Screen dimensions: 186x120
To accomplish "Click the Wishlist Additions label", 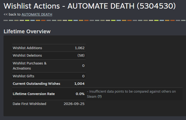I will coord(27,48).
